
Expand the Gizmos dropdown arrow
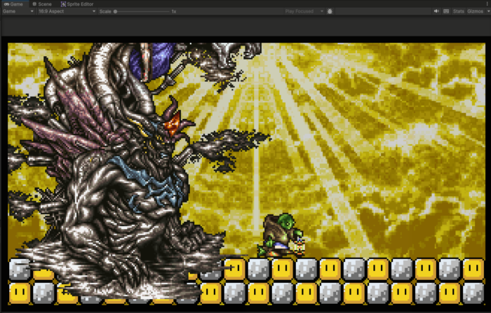(x=486, y=11)
